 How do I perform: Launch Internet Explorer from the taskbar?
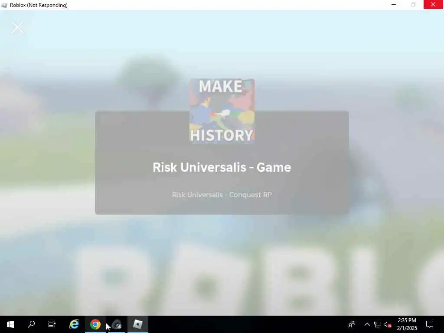pyautogui.click(x=74, y=324)
